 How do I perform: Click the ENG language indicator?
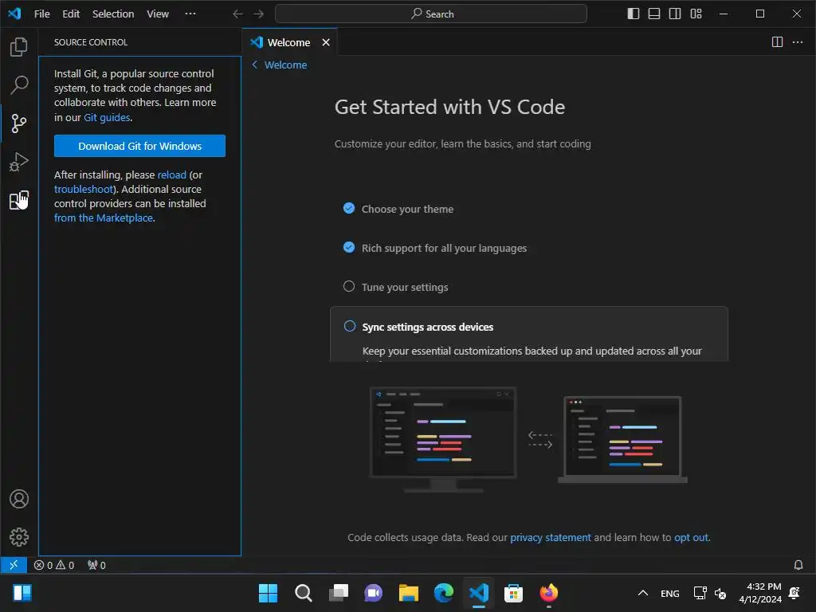click(669, 593)
